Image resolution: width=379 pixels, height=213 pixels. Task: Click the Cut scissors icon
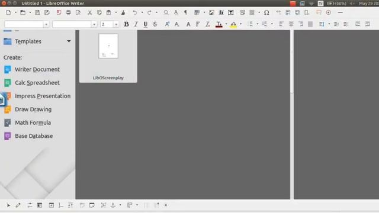(x=89, y=12)
